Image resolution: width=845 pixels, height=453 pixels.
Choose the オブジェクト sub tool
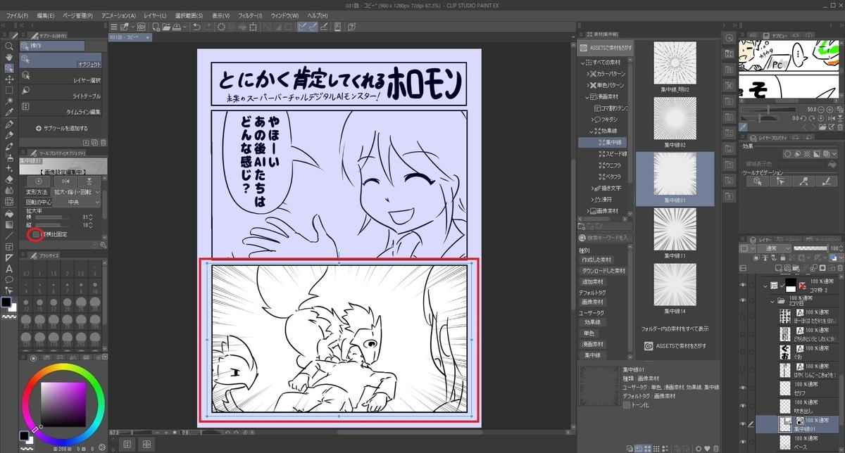coord(61,61)
